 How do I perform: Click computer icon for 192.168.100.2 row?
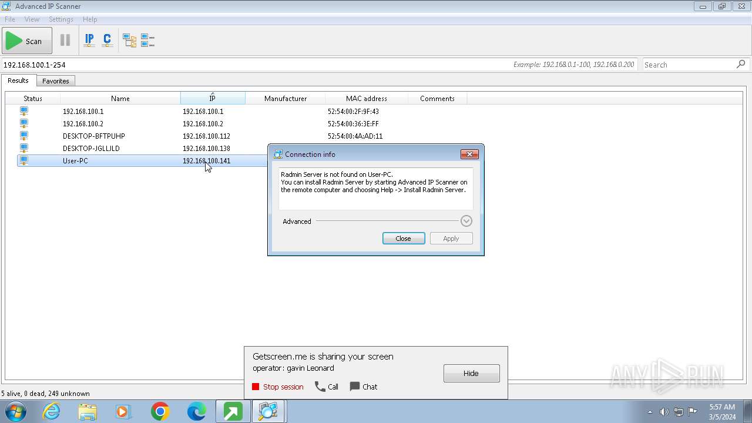[24, 123]
